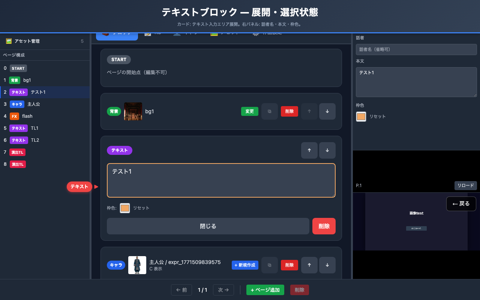Viewport: 480px width, 300px height.
Task: Click the green 背景 badge on the bg1 card
Action: (x=114, y=111)
